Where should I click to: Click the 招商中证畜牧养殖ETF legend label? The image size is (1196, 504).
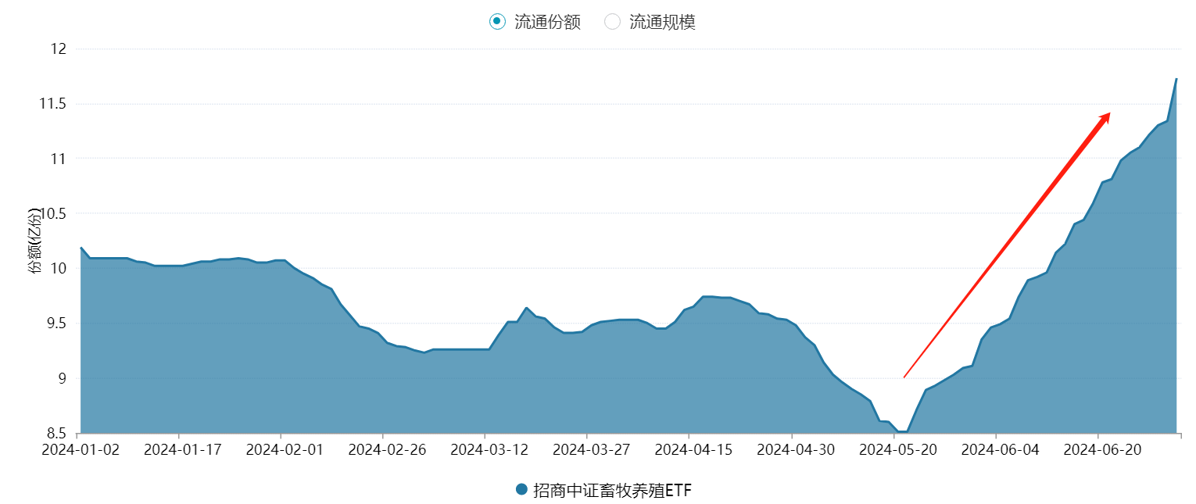(612, 490)
